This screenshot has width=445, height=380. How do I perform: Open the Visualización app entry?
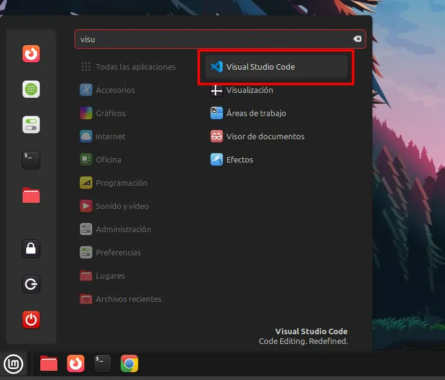pyautogui.click(x=249, y=90)
